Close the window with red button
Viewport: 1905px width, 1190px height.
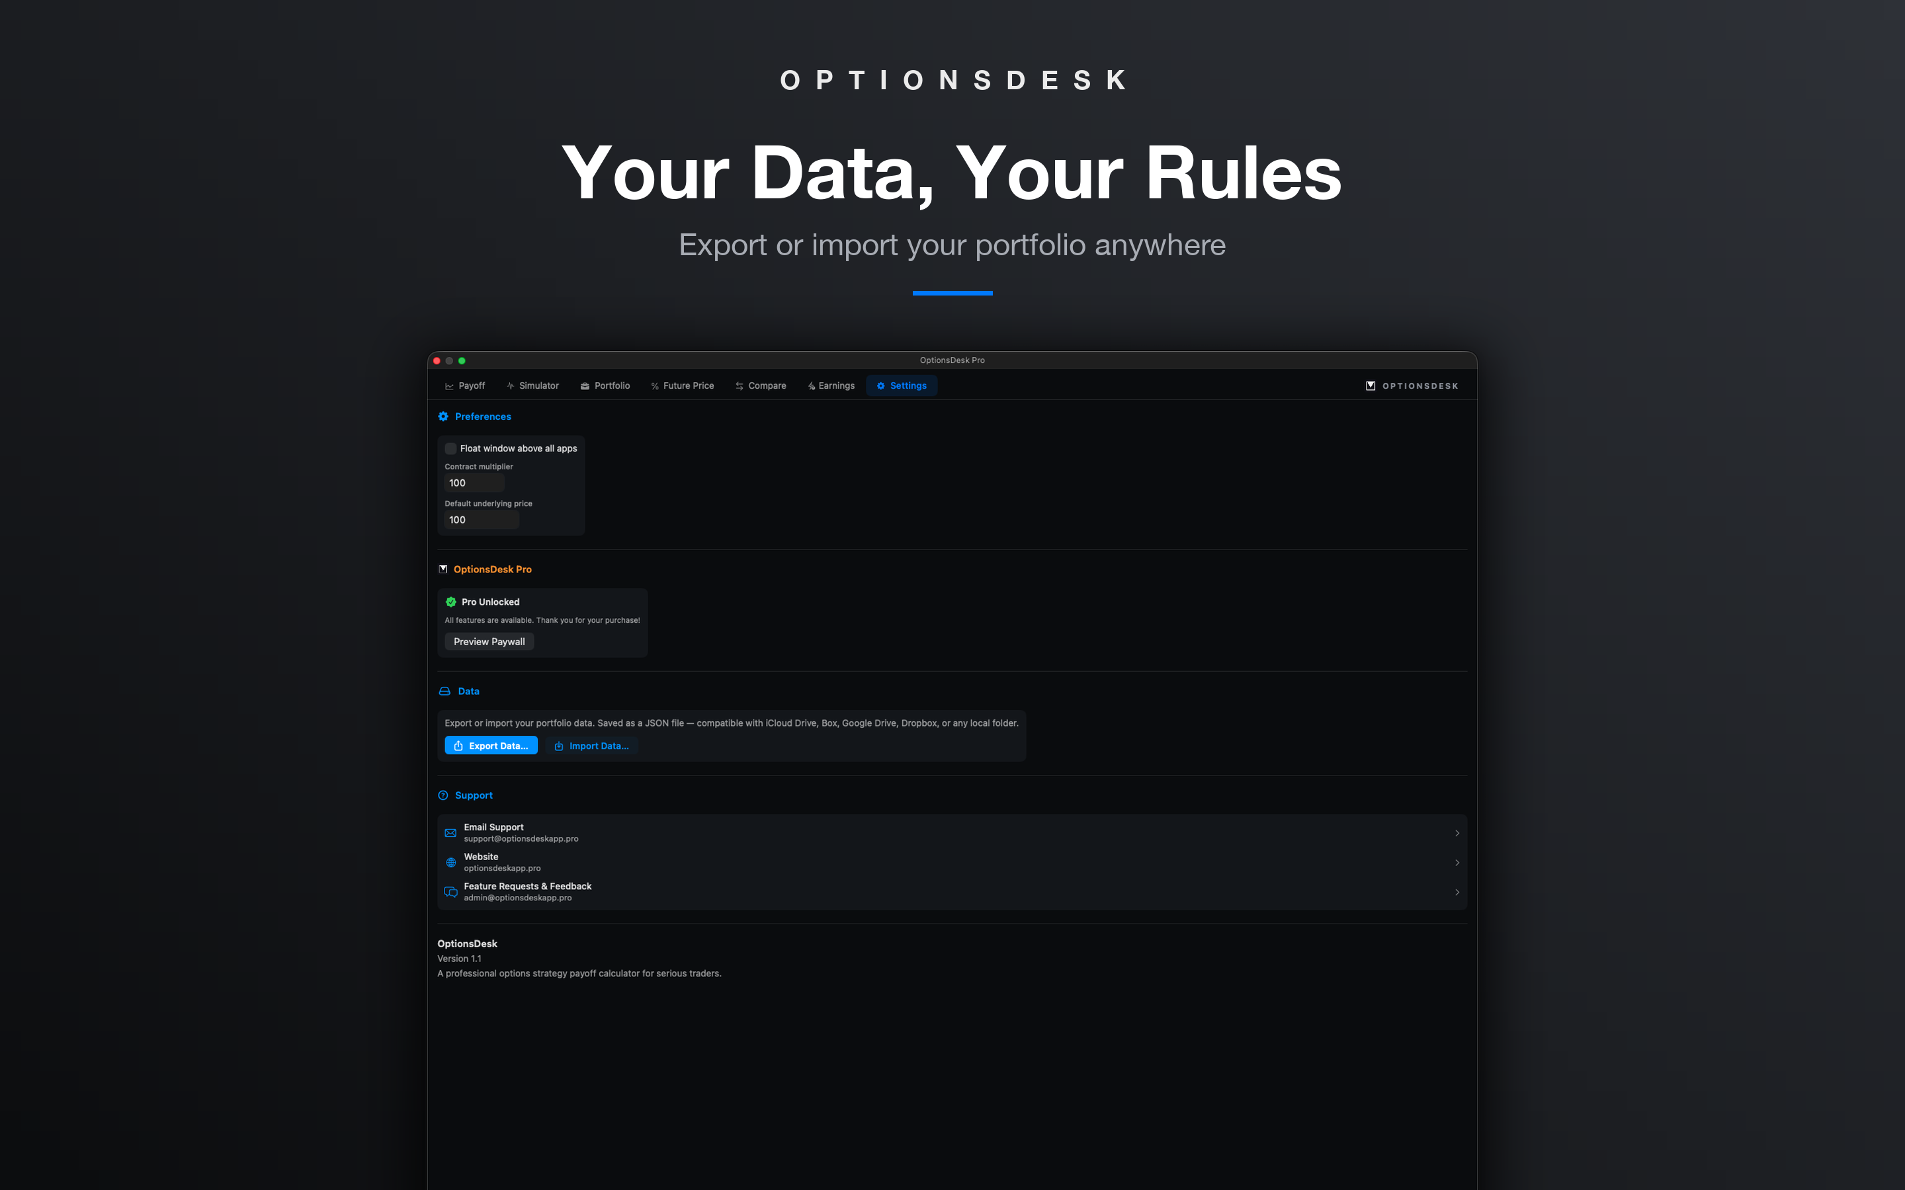coord(437,360)
